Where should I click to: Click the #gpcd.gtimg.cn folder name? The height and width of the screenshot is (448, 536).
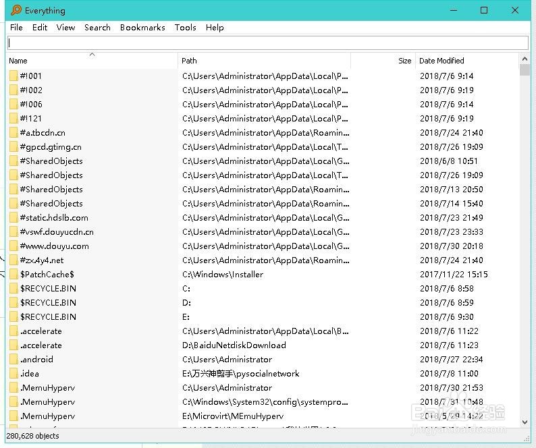pyautogui.click(x=51, y=147)
